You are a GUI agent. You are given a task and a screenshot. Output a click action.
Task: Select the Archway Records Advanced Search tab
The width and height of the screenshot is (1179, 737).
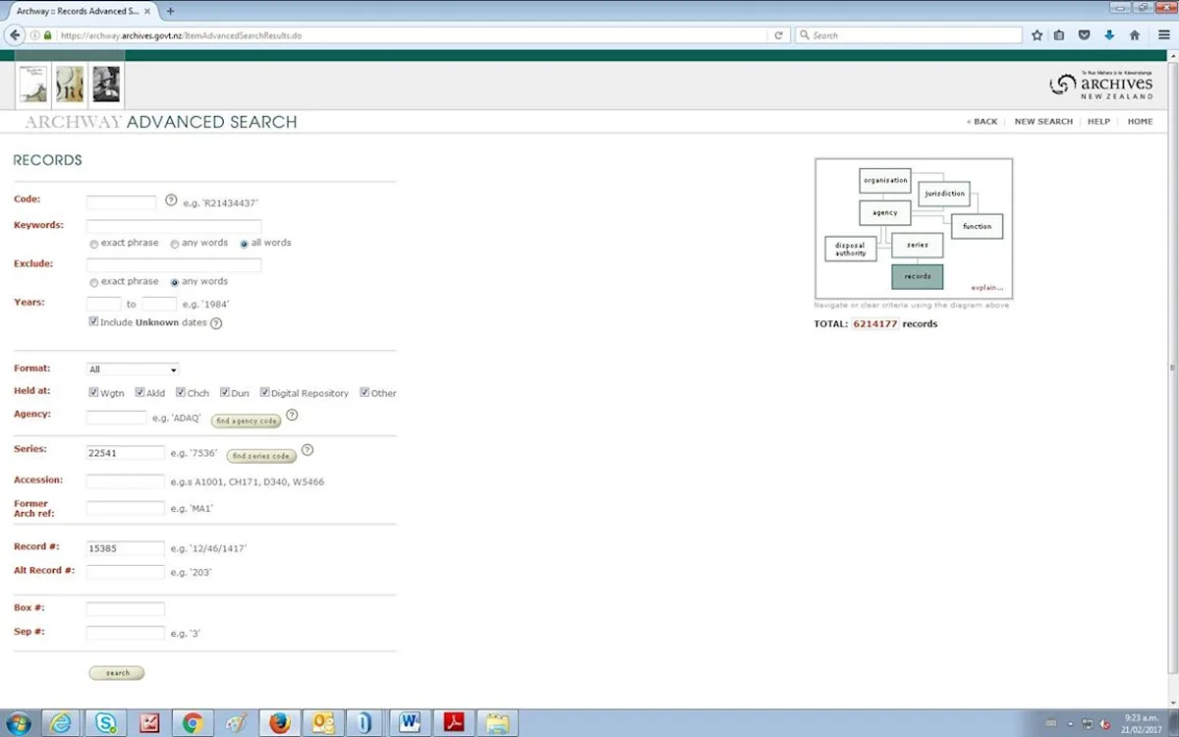tap(82, 11)
